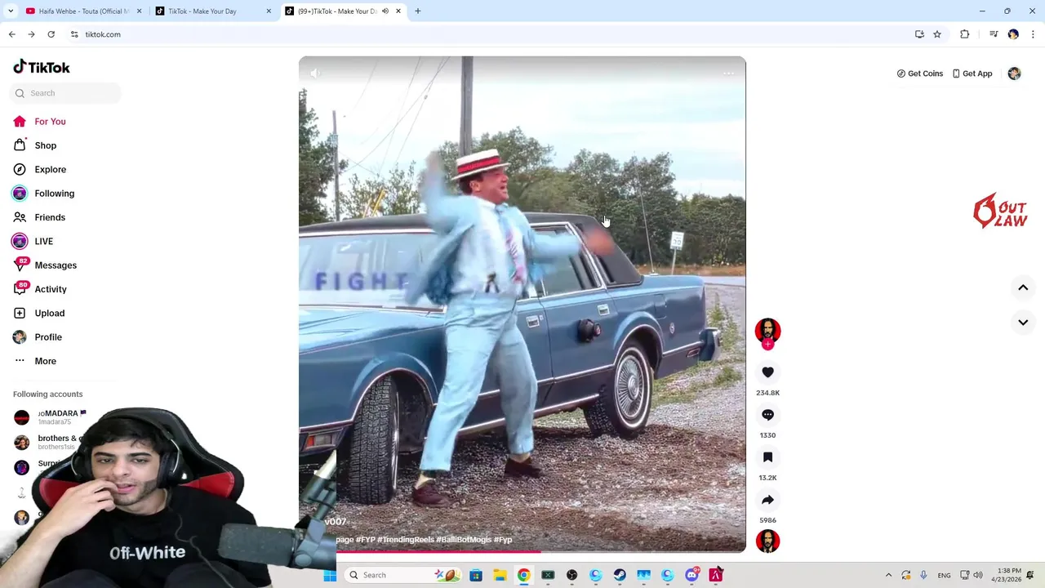Image resolution: width=1045 pixels, height=588 pixels.
Task: Open the JoMADARA following account
Action: click(x=59, y=416)
